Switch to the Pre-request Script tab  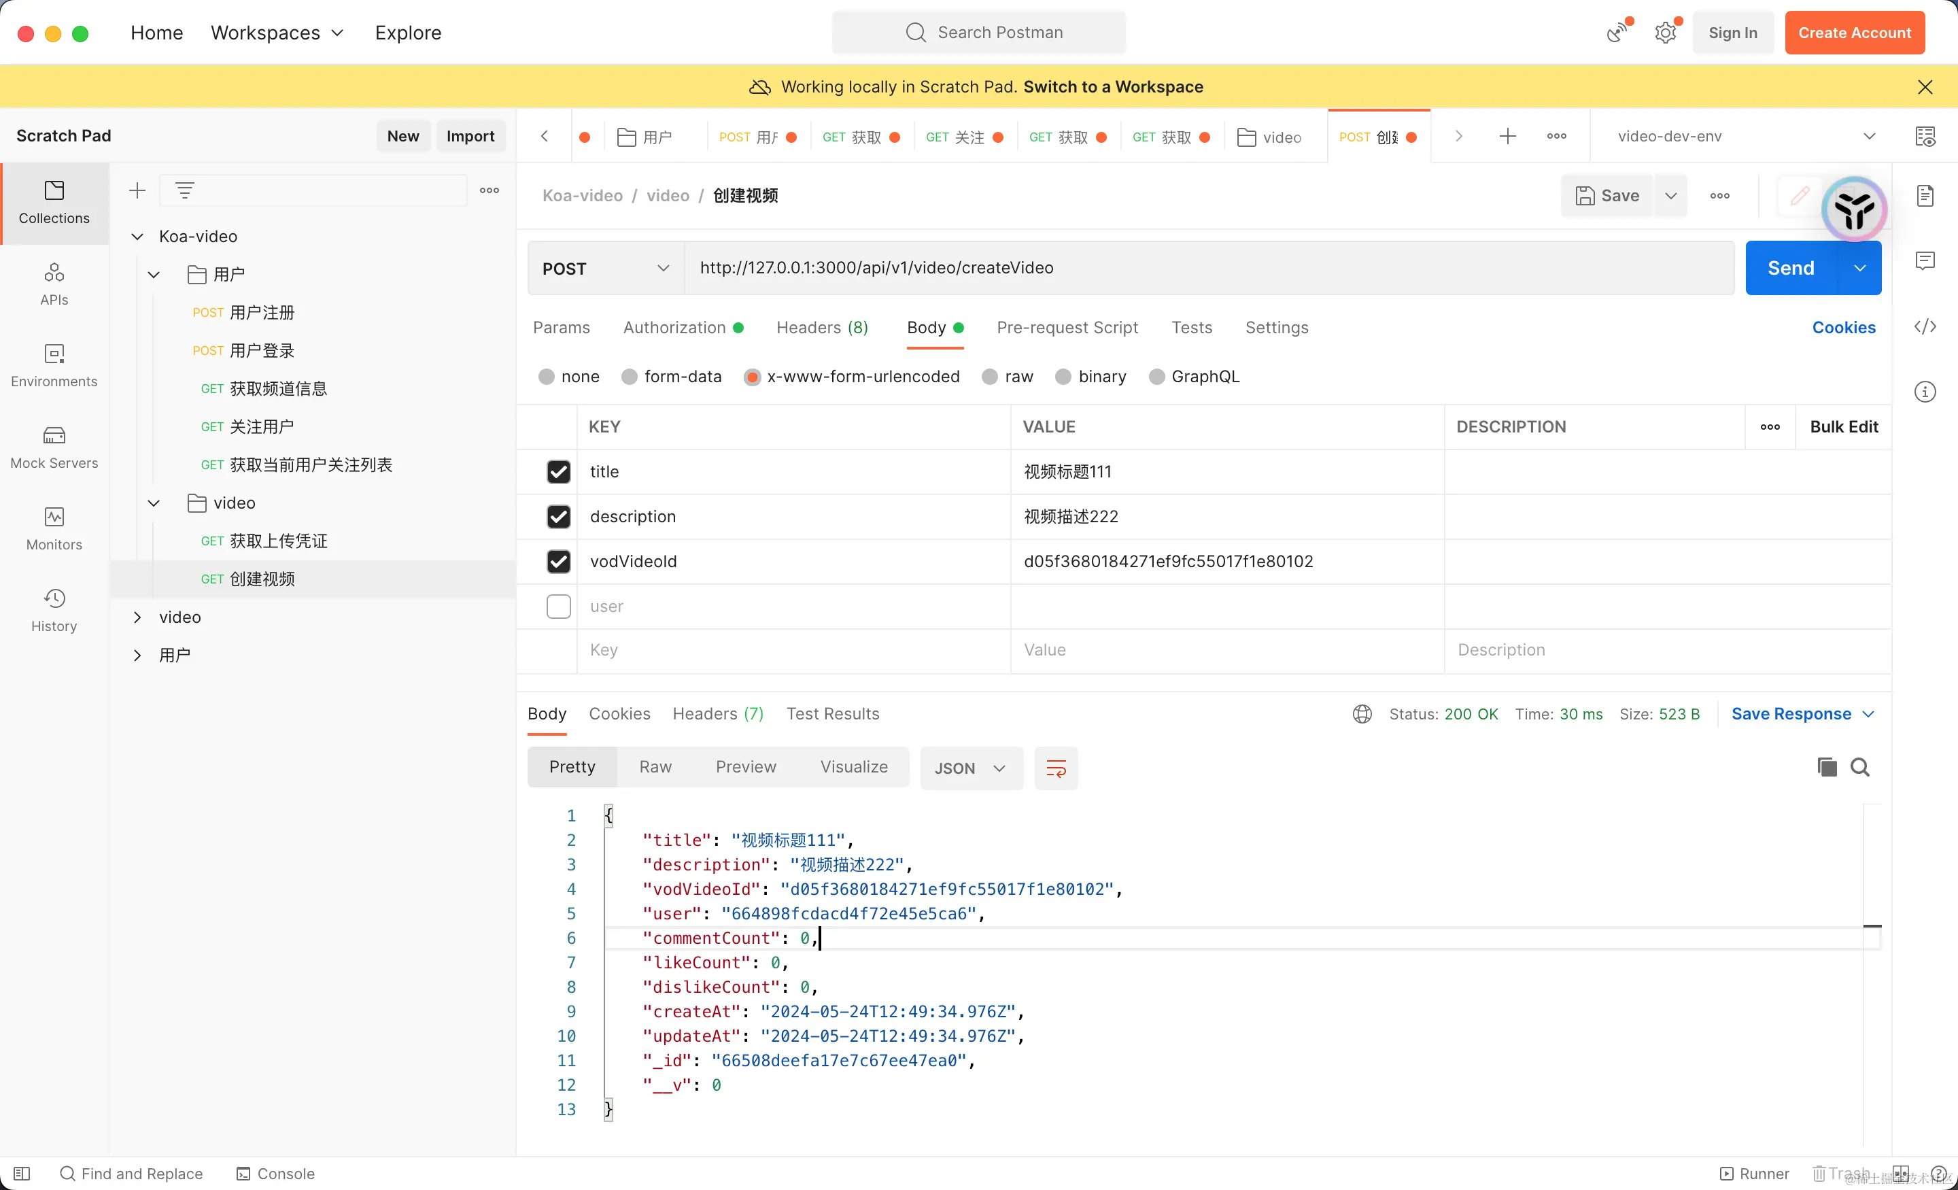1067,328
